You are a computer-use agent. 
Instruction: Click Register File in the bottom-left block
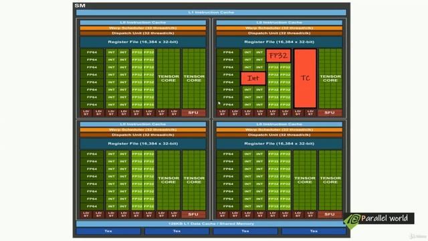point(142,144)
